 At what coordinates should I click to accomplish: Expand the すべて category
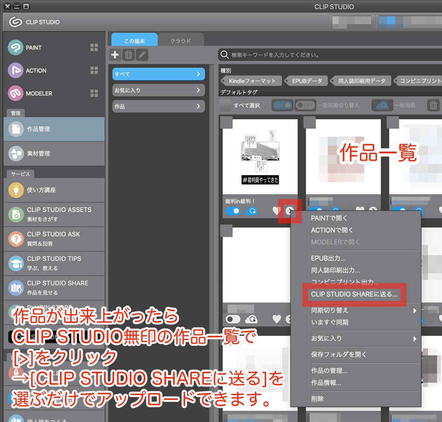[158, 74]
